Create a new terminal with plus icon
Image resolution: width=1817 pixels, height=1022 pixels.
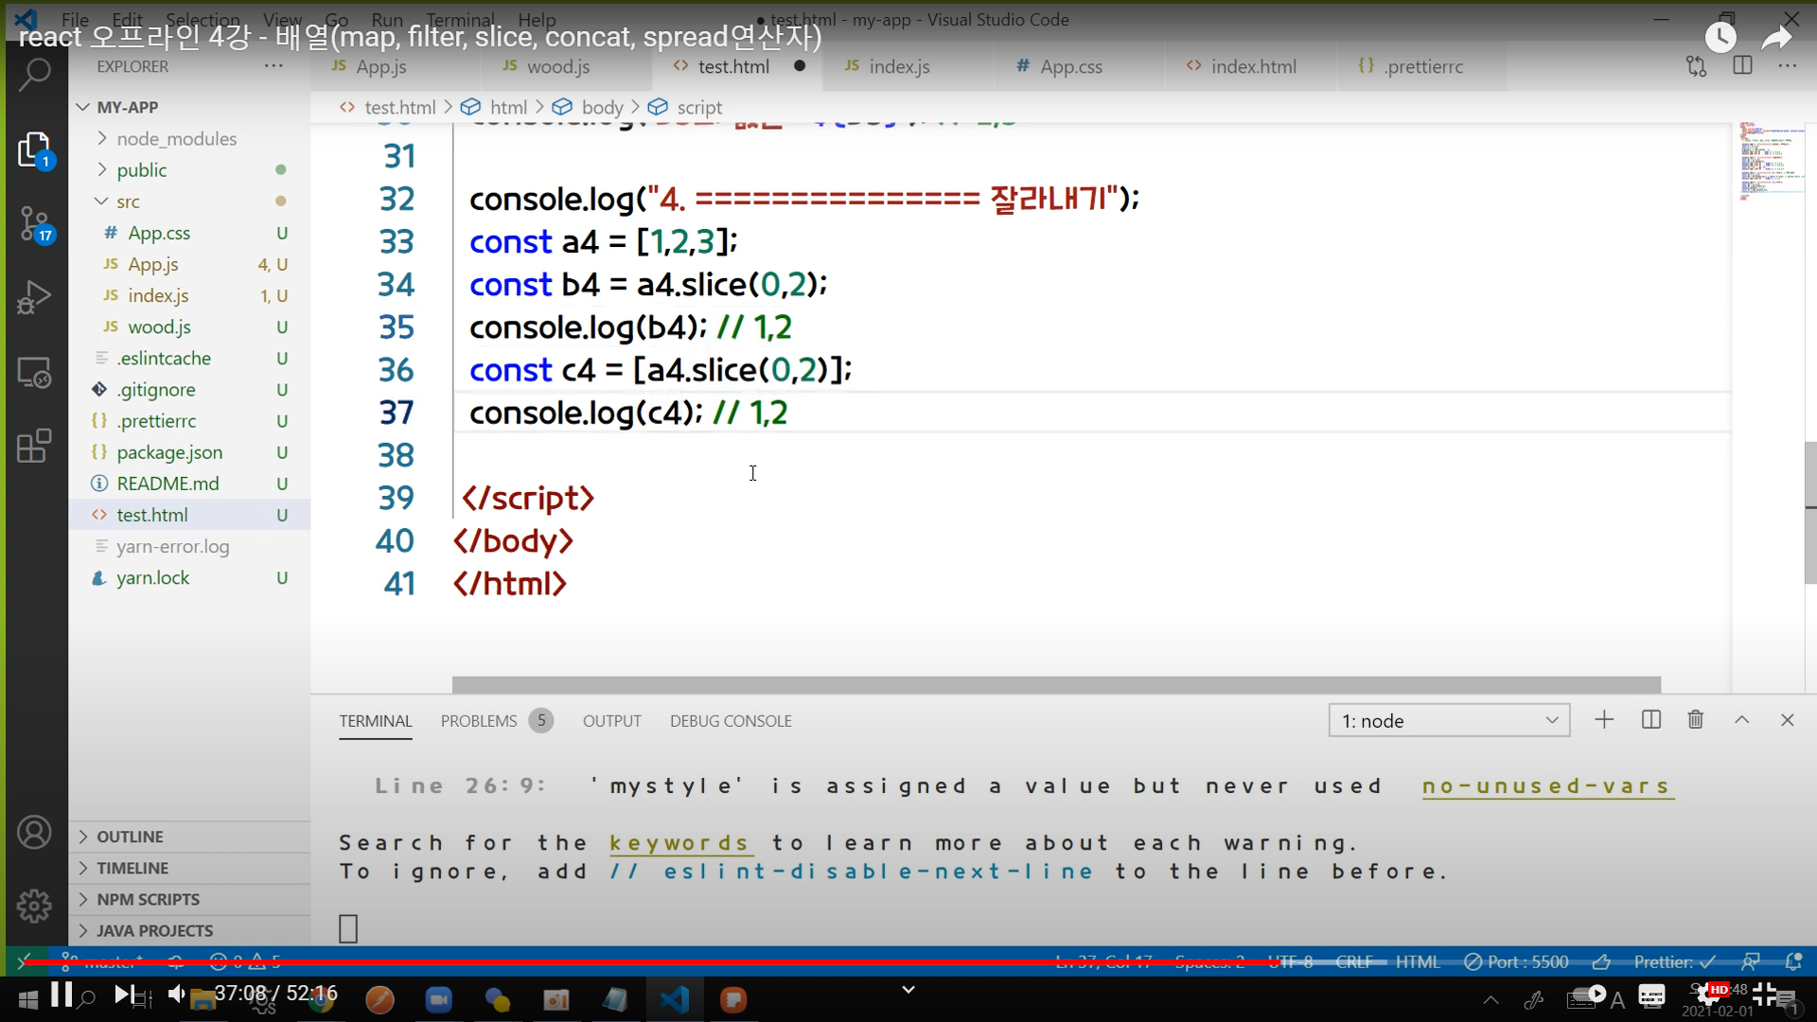click(1604, 720)
